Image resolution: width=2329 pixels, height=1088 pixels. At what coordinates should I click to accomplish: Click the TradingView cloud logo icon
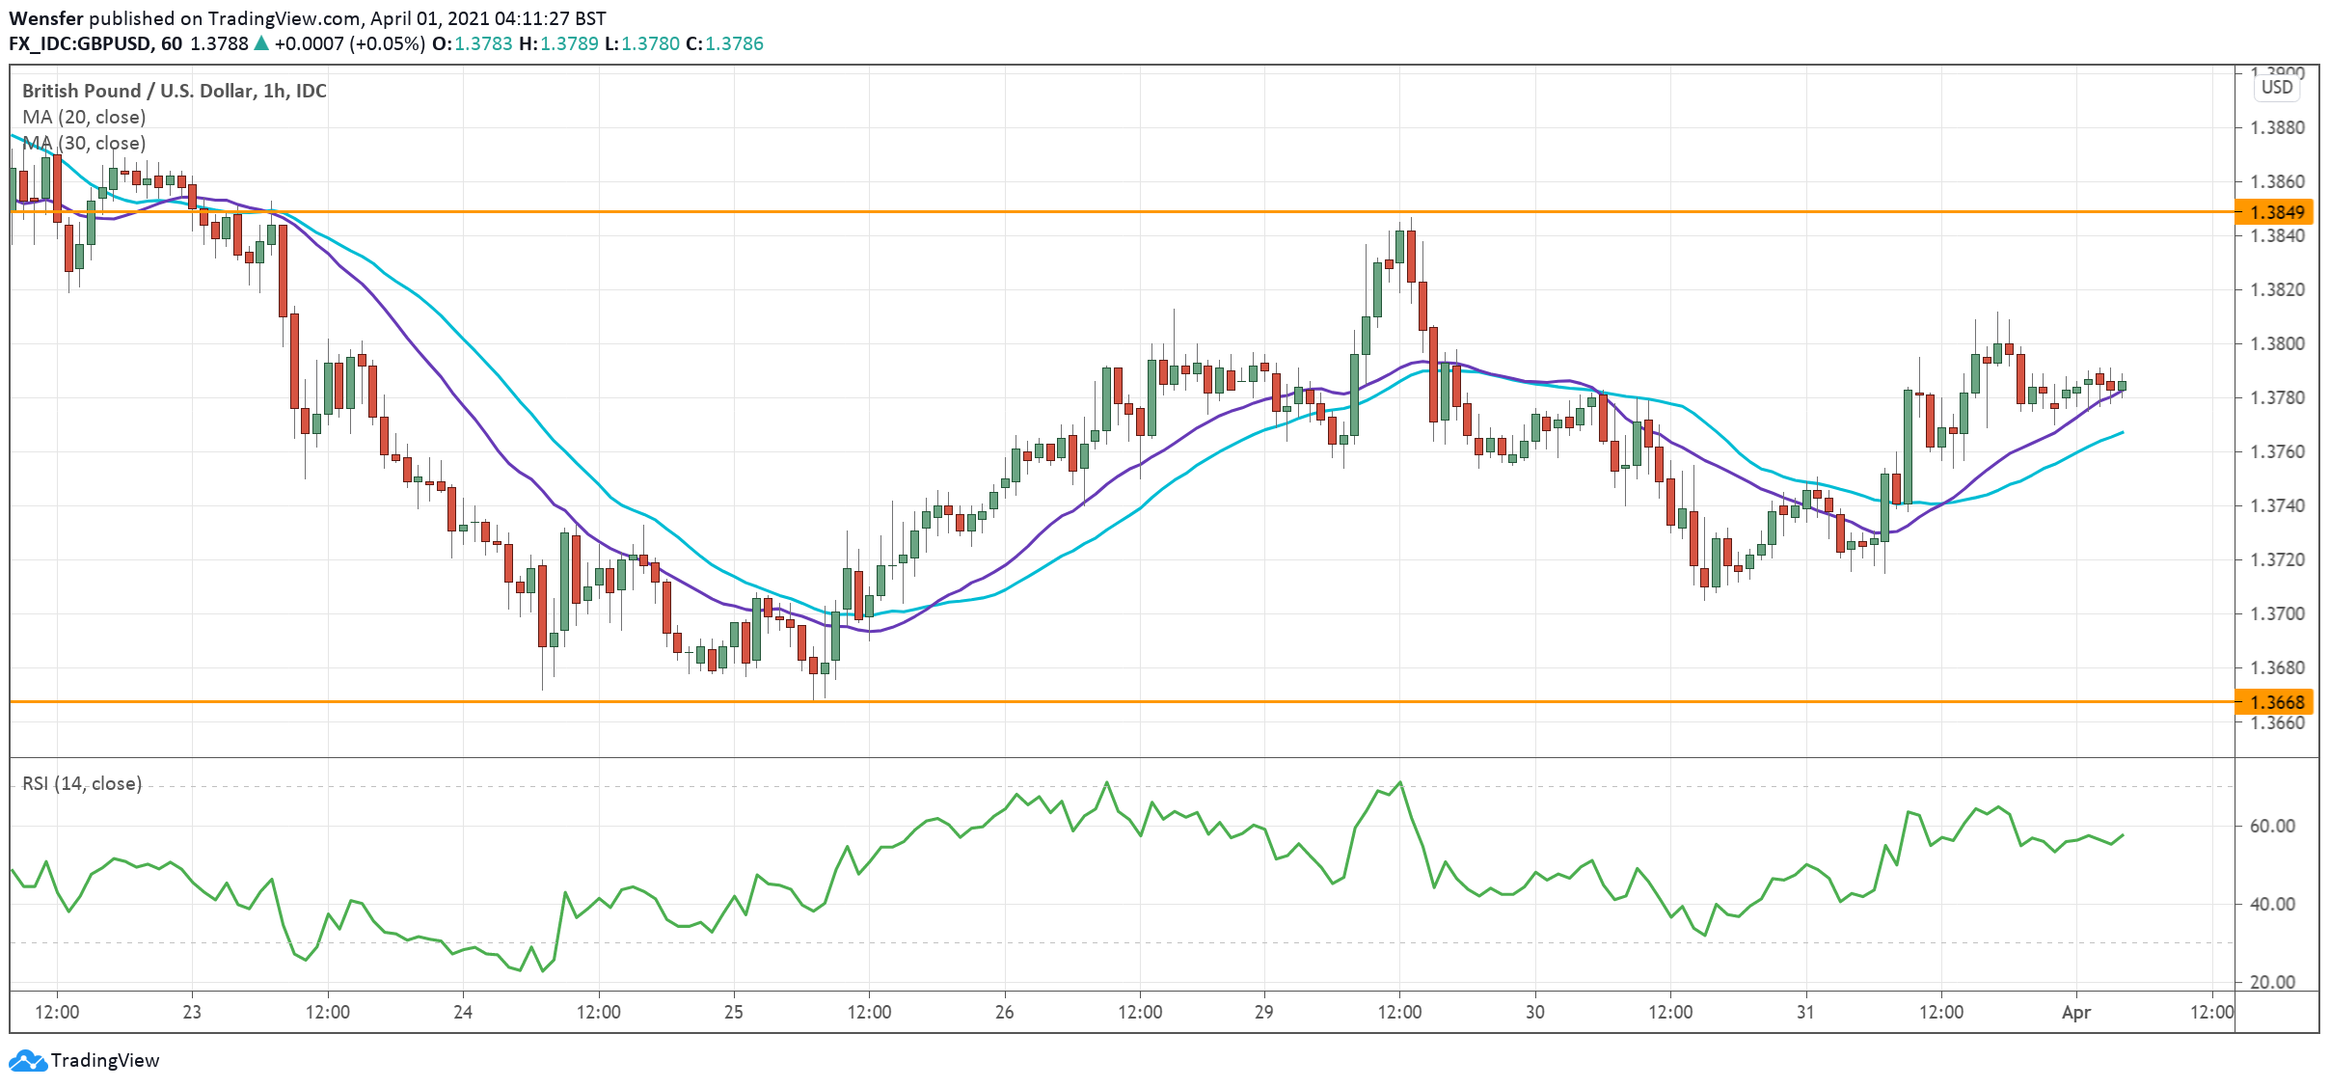tap(27, 1061)
